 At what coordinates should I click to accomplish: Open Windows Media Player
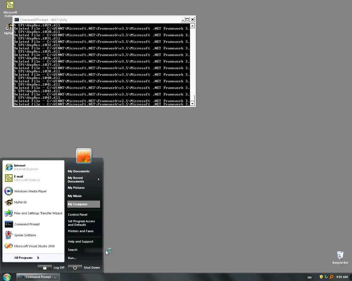(33, 191)
